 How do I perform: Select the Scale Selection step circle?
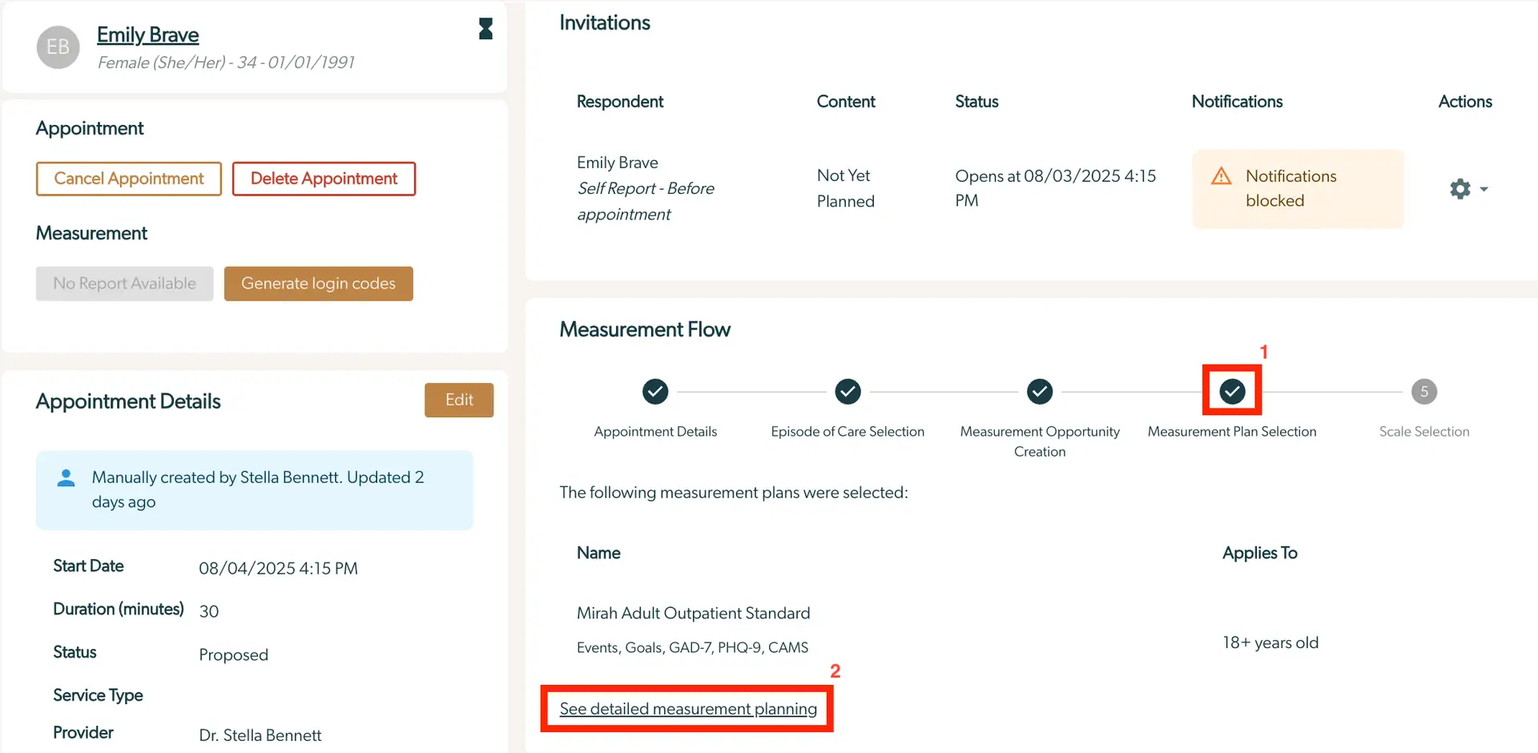coord(1424,392)
